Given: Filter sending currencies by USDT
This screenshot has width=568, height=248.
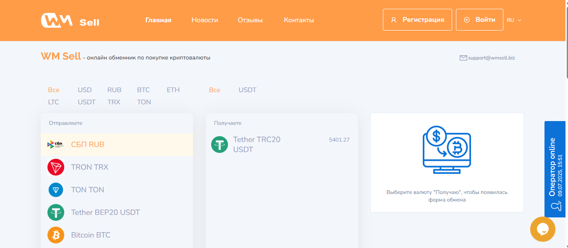Looking at the screenshot, I should pos(86,102).
